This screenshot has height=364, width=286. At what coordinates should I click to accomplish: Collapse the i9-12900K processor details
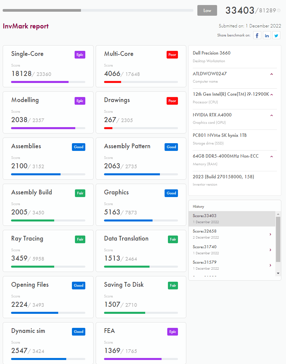(272, 94)
